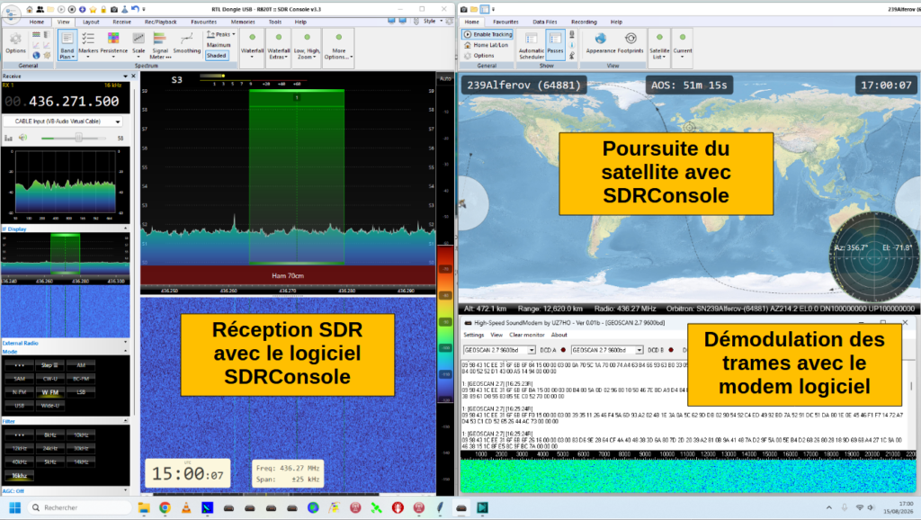Image resolution: width=921 pixels, height=520 pixels.
Task: Click the Scale icon in ribbon
Action: 139,39
